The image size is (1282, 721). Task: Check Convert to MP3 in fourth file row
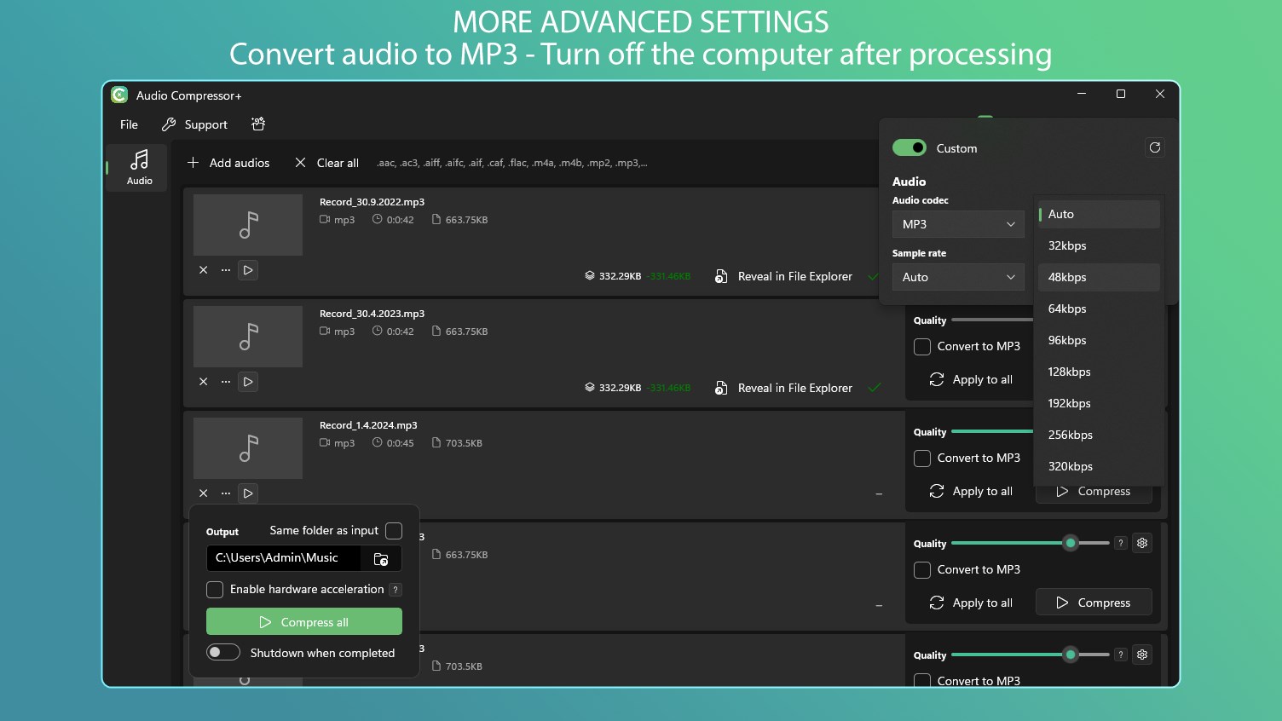tap(922, 570)
